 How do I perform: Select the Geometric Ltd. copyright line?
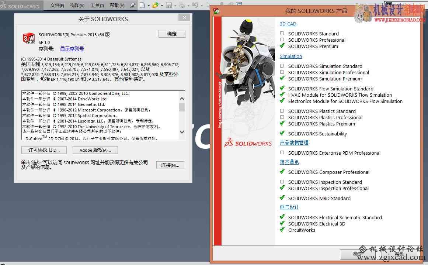[x=64, y=104]
